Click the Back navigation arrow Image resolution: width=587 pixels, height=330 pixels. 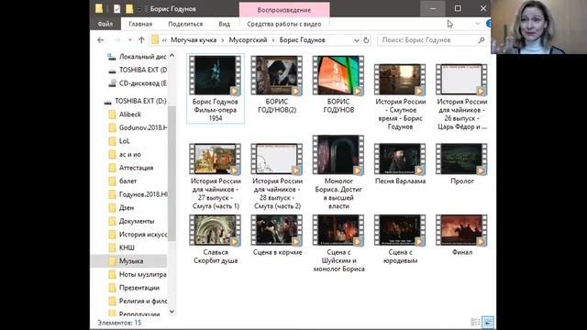pos(100,40)
